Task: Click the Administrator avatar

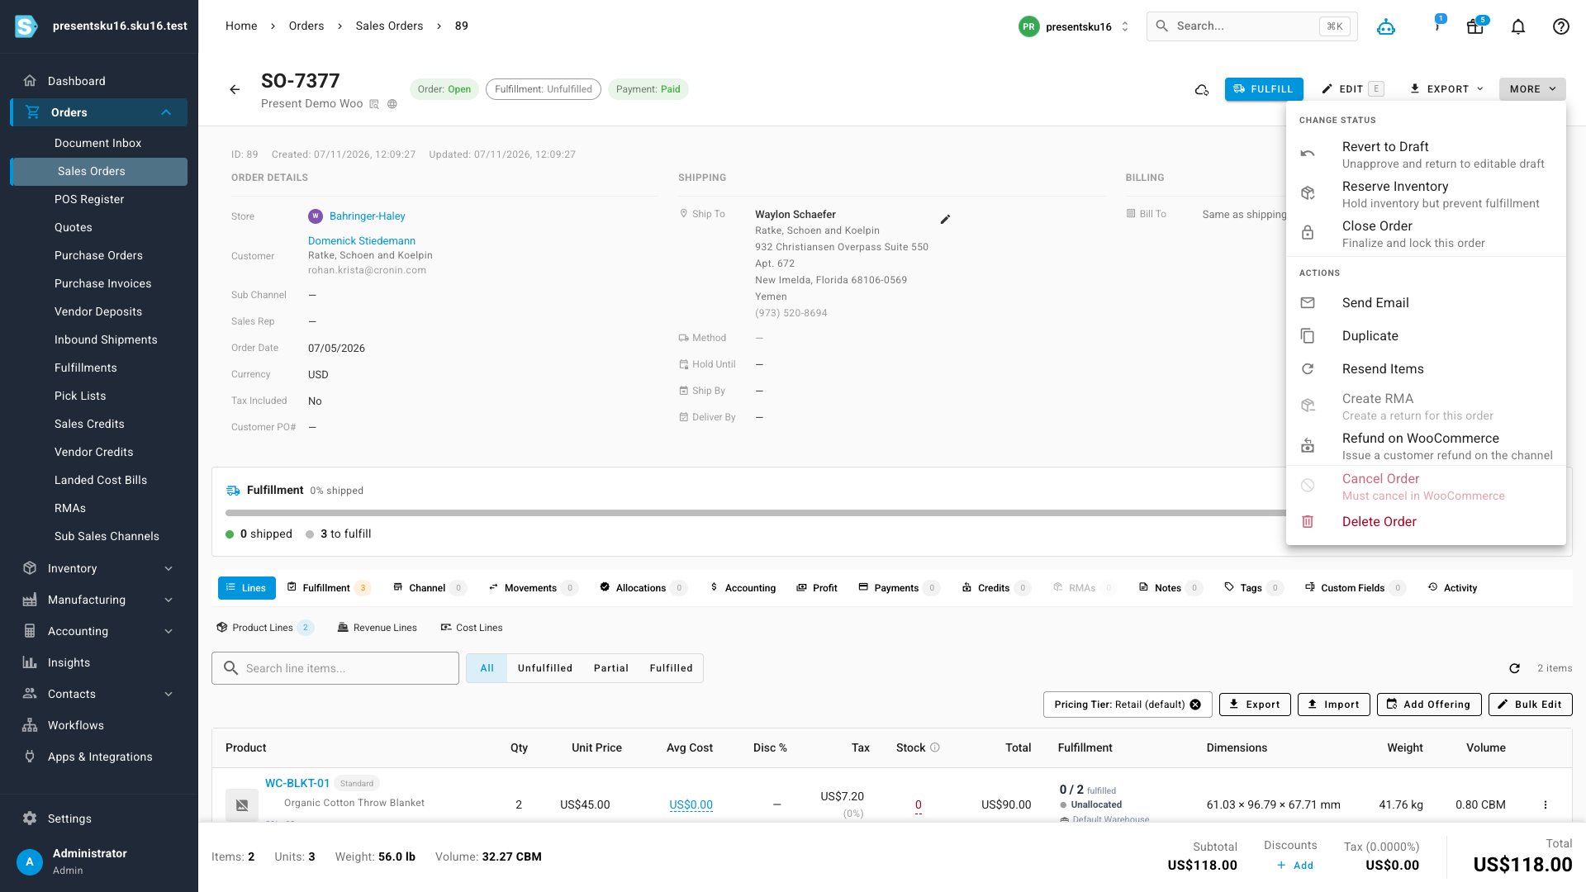Action: pos(30,861)
